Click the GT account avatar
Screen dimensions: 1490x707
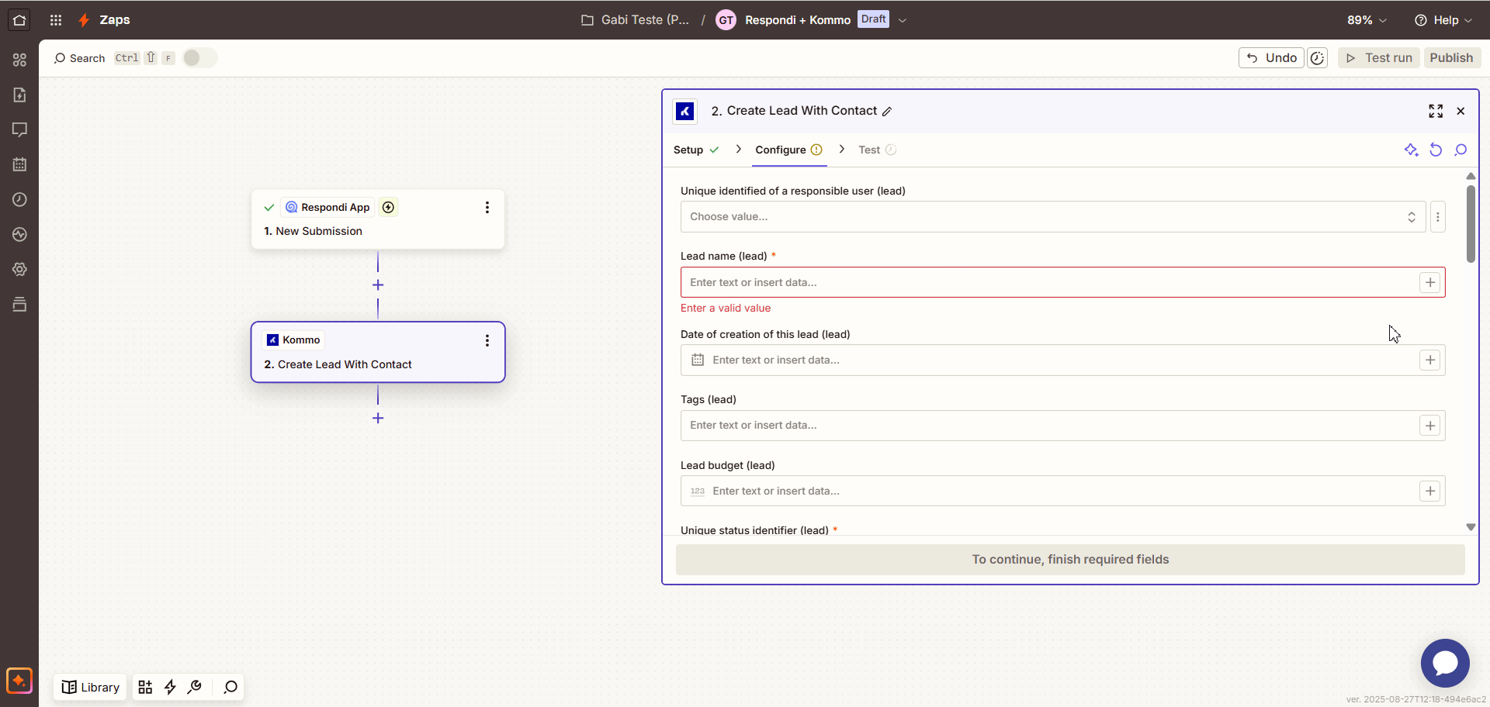(x=726, y=20)
